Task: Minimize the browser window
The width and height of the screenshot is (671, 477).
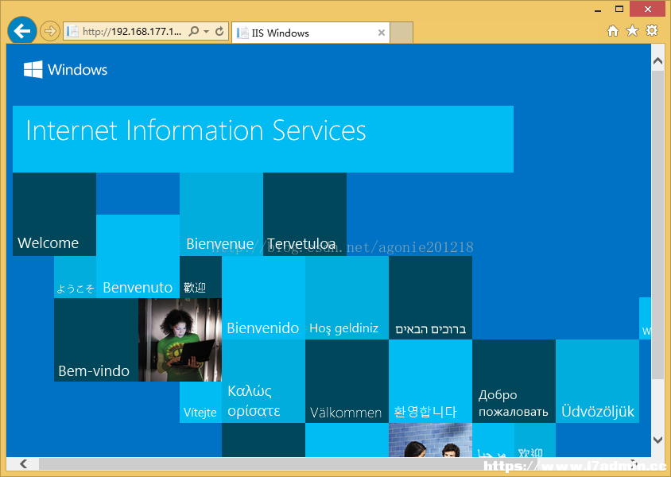Action: pos(598,9)
